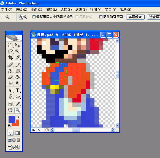Click the swap foreground/background colors arrow
Viewport: 160px width, 158px height.
click(x=18, y=117)
